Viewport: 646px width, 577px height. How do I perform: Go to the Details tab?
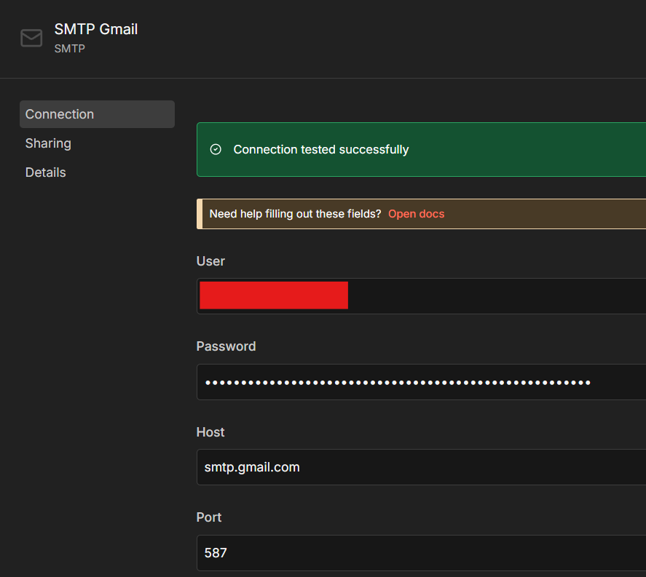pyautogui.click(x=46, y=172)
